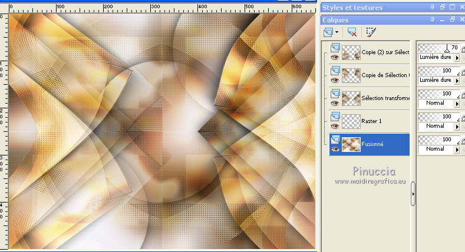Select the Copie (2) sur Sélection layer name
Viewport: 465px width, 252px height.
point(385,52)
